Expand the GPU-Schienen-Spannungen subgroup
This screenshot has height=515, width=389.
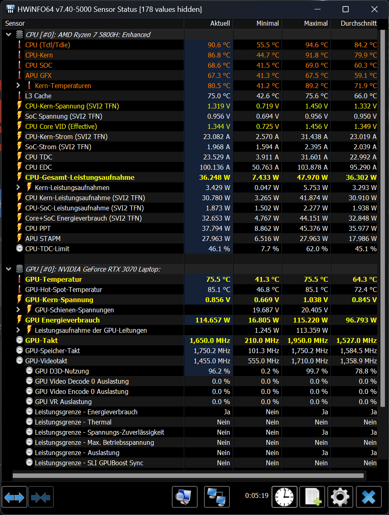(x=18, y=310)
